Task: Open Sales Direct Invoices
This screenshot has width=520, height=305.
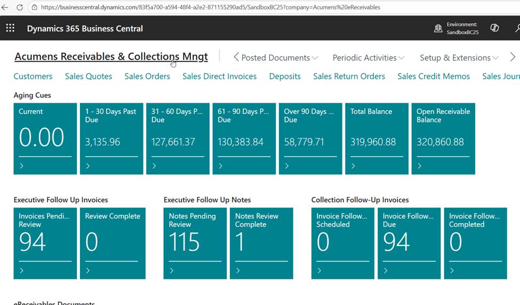Action: (x=220, y=77)
